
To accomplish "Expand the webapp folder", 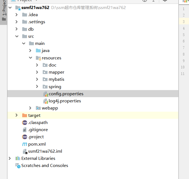I will click(x=30, y=108).
